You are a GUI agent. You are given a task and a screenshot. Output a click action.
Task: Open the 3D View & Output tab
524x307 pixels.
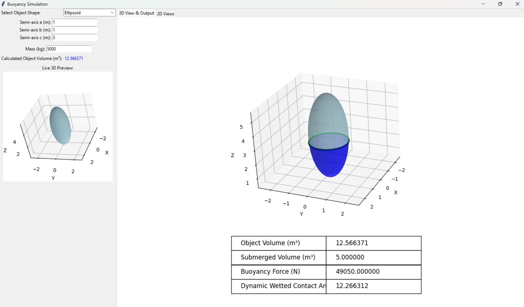(x=136, y=13)
